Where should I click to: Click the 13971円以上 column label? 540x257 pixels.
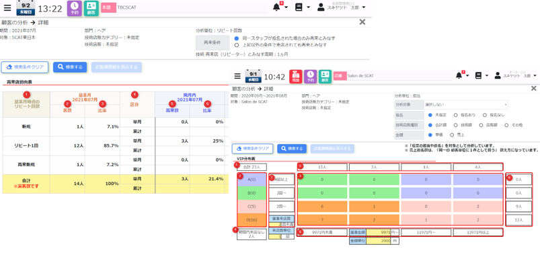tap(477, 233)
